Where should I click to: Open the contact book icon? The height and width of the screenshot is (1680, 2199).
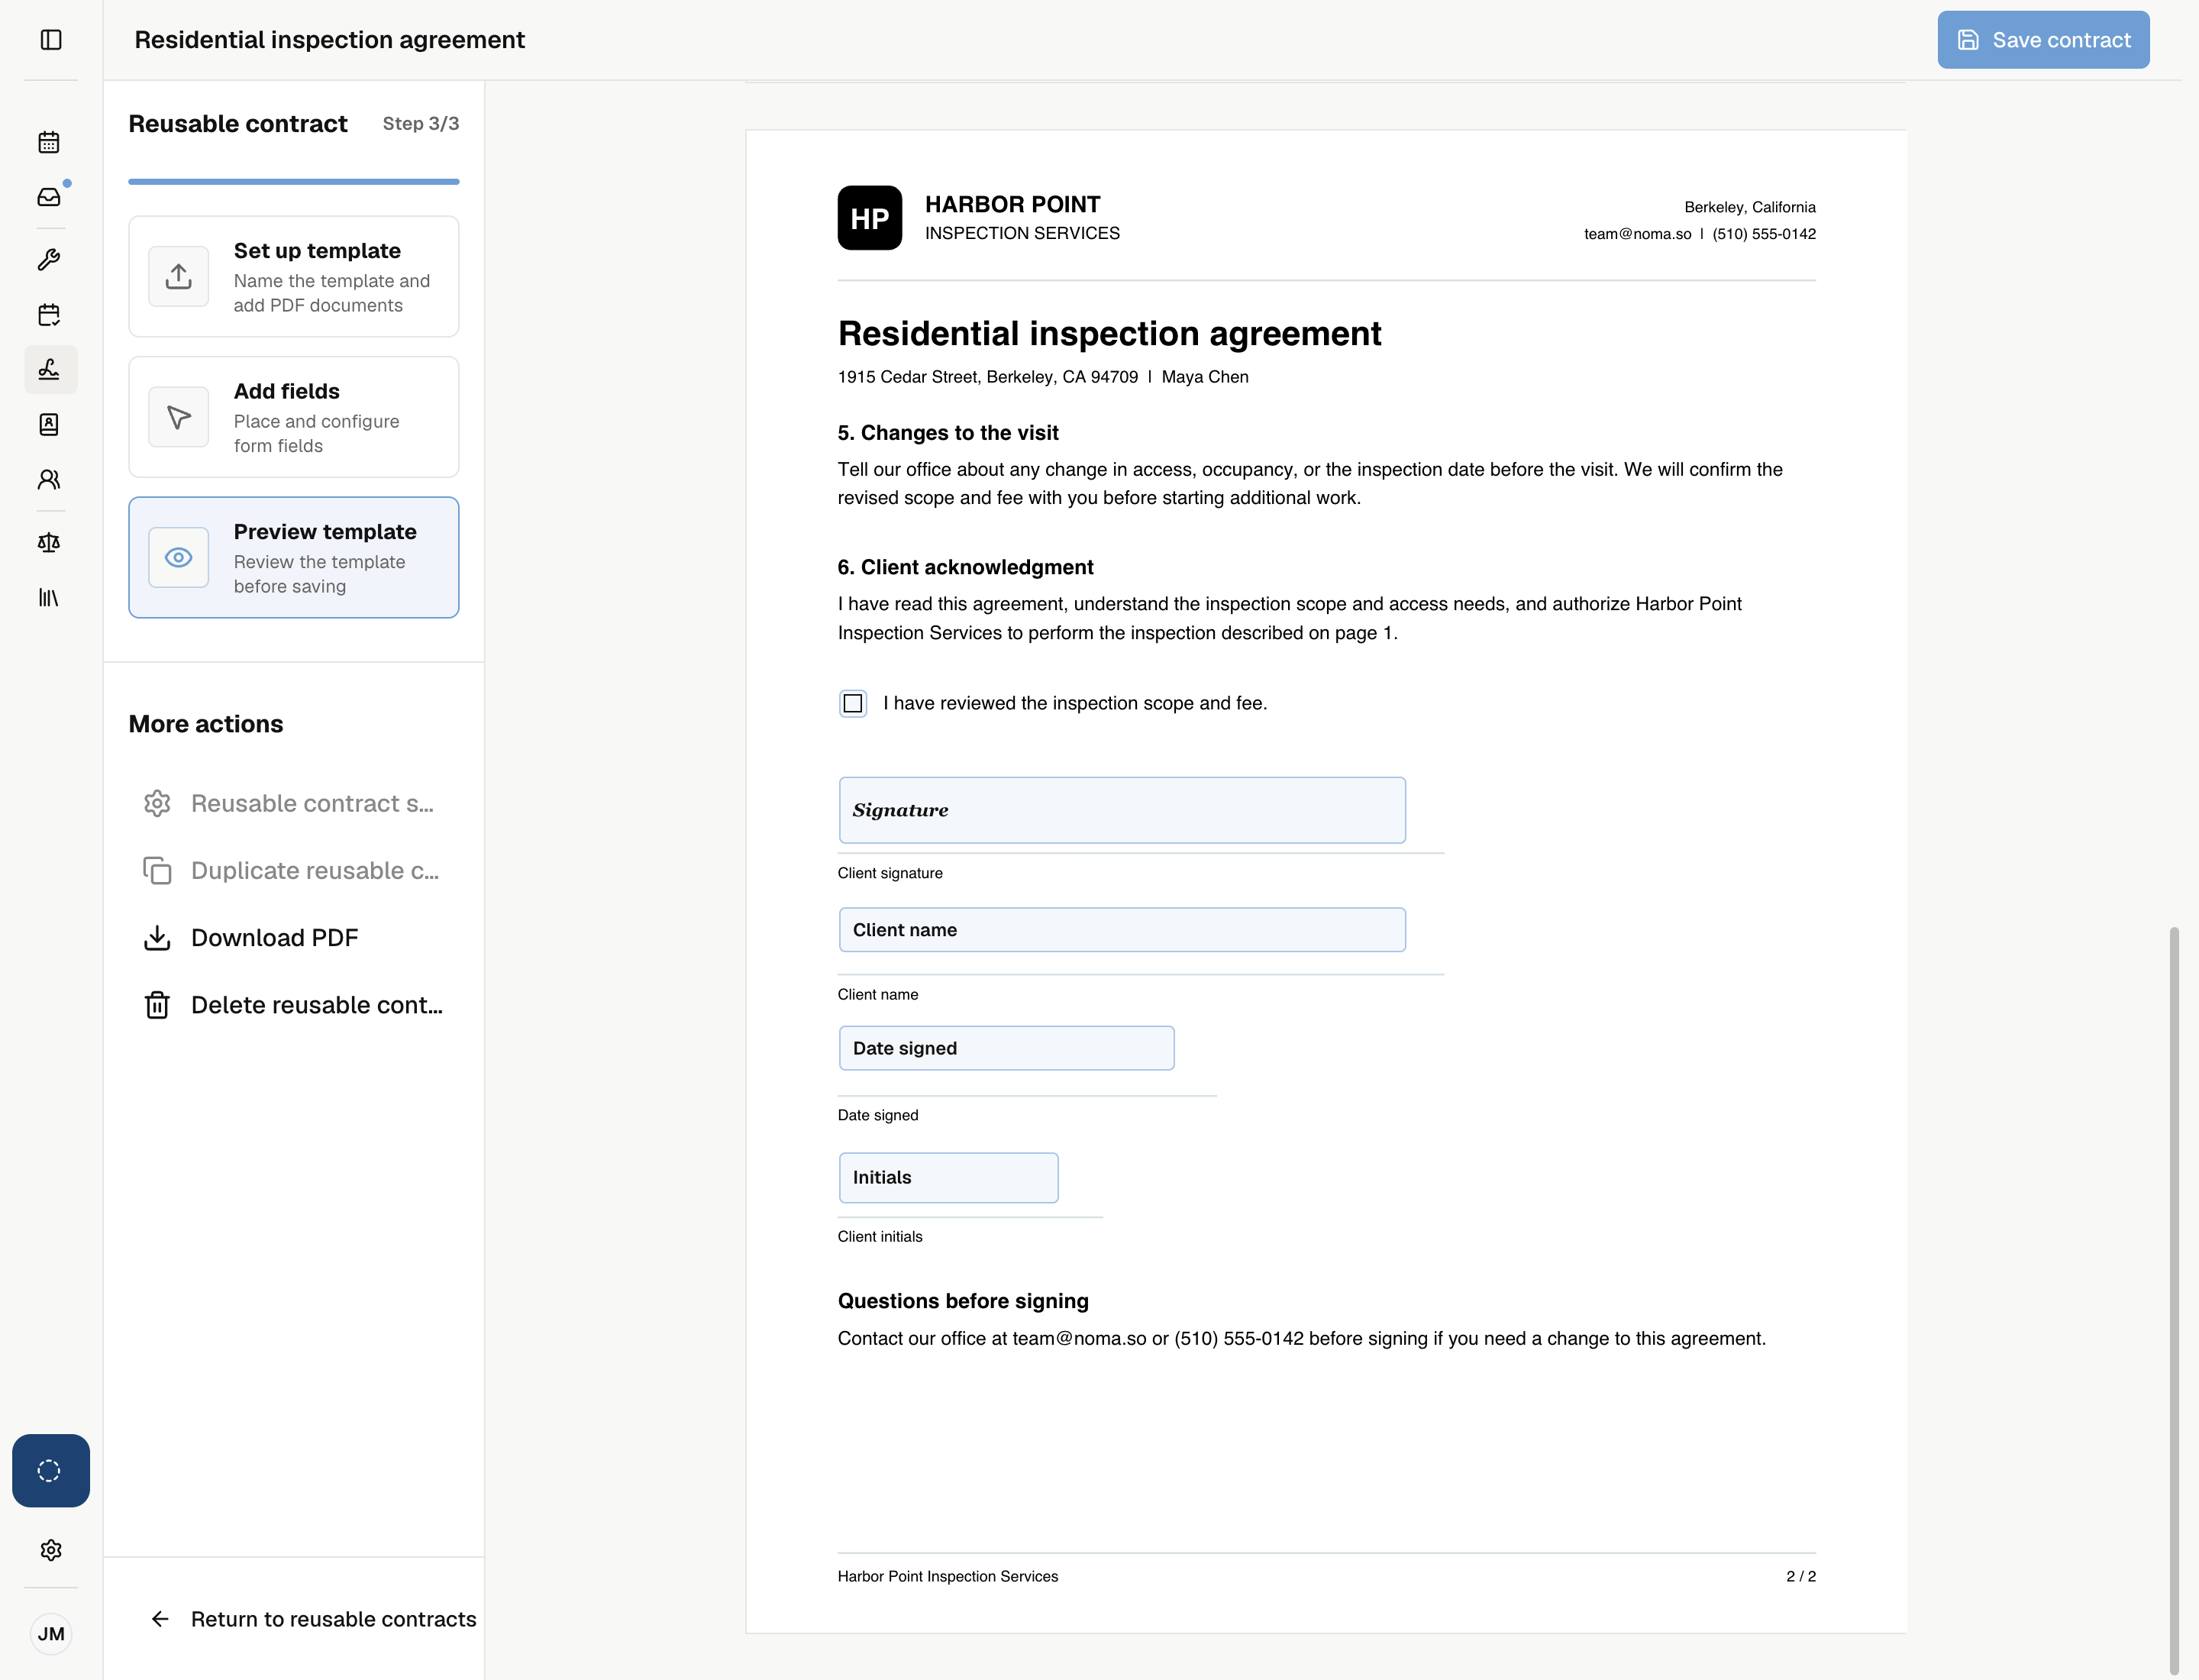coord(49,425)
